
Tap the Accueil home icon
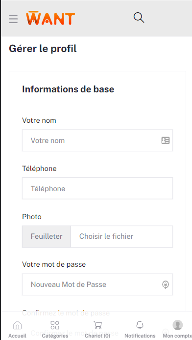point(17,325)
